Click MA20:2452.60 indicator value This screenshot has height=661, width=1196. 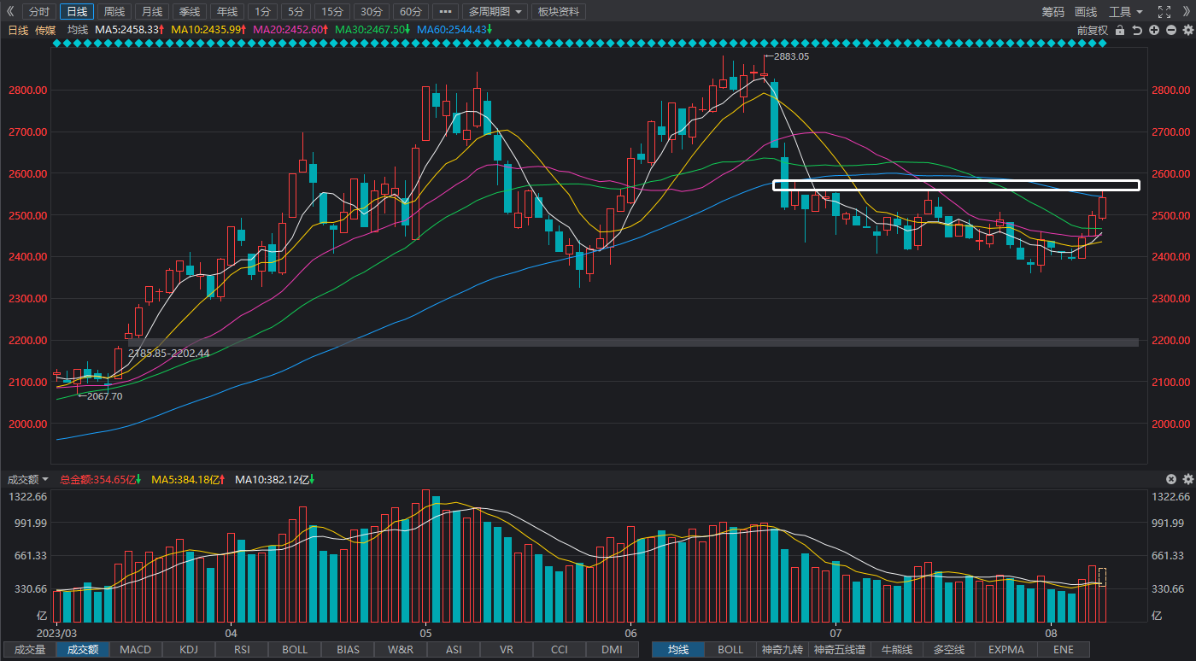click(290, 29)
